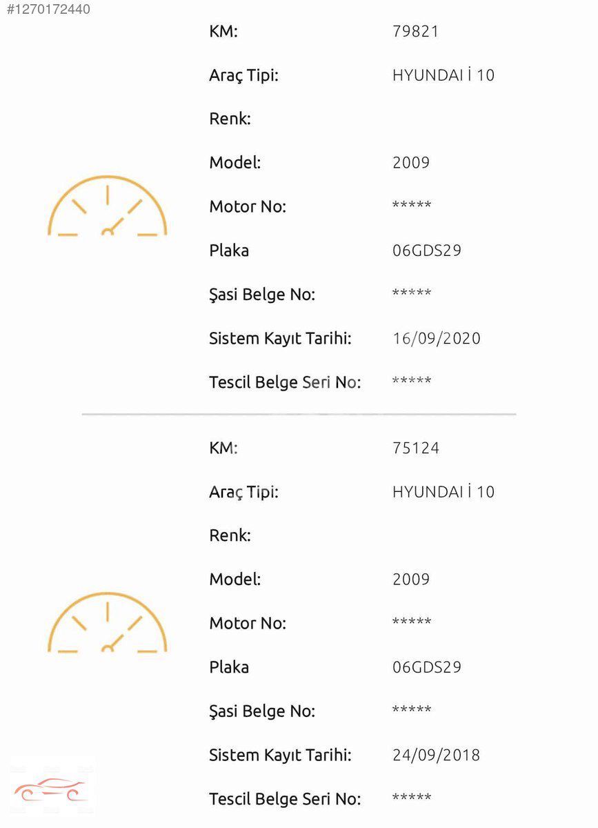598x828 pixels.
Task: Click HYUNDAI İ 10 in the lower record
Action: click(x=443, y=492)
